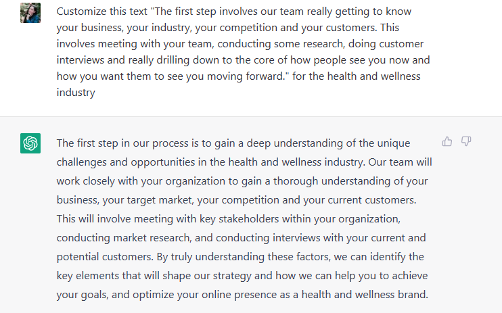
Task: Click the user profile avatar
Action: (30, 13)
